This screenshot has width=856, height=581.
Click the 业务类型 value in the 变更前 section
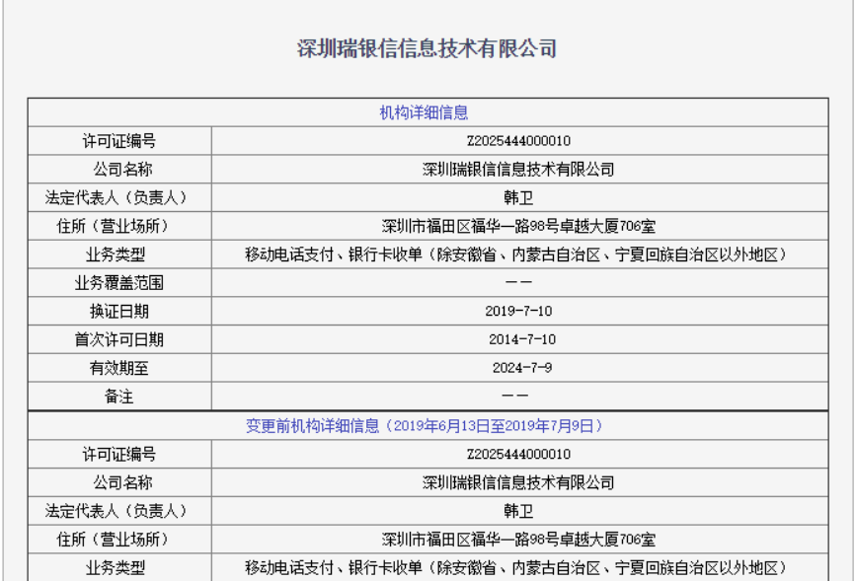518,568
